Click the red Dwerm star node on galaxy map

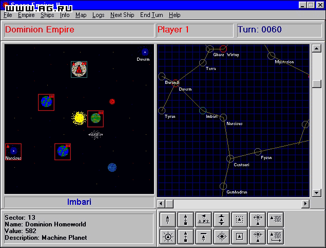pyautogui.click(x=176, y=83)
